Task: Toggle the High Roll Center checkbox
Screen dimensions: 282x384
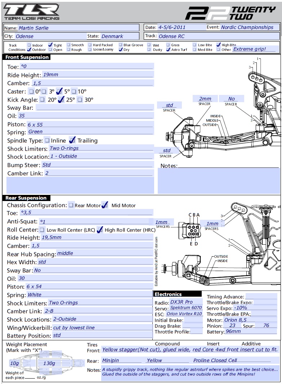Action: point(100,230)
